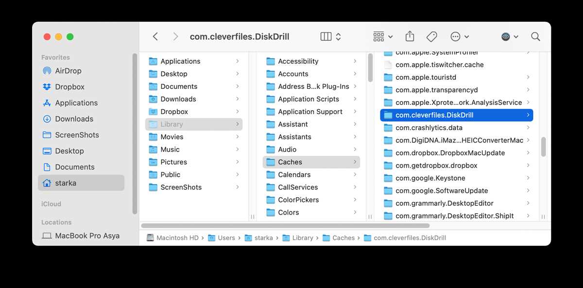Select the com.apple.tiswitcher.cache file
Screen dimensions: 583x288
pos(439,65)
